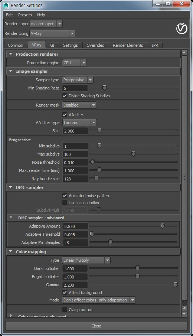Click the Min subdivs slider handle
This screenshot has width=193, height=336.
point(99,146)
